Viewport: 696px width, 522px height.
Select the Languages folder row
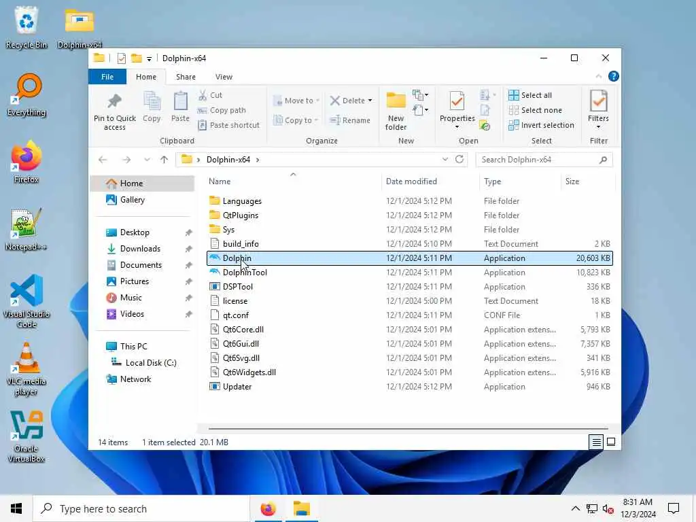(409, 201)
